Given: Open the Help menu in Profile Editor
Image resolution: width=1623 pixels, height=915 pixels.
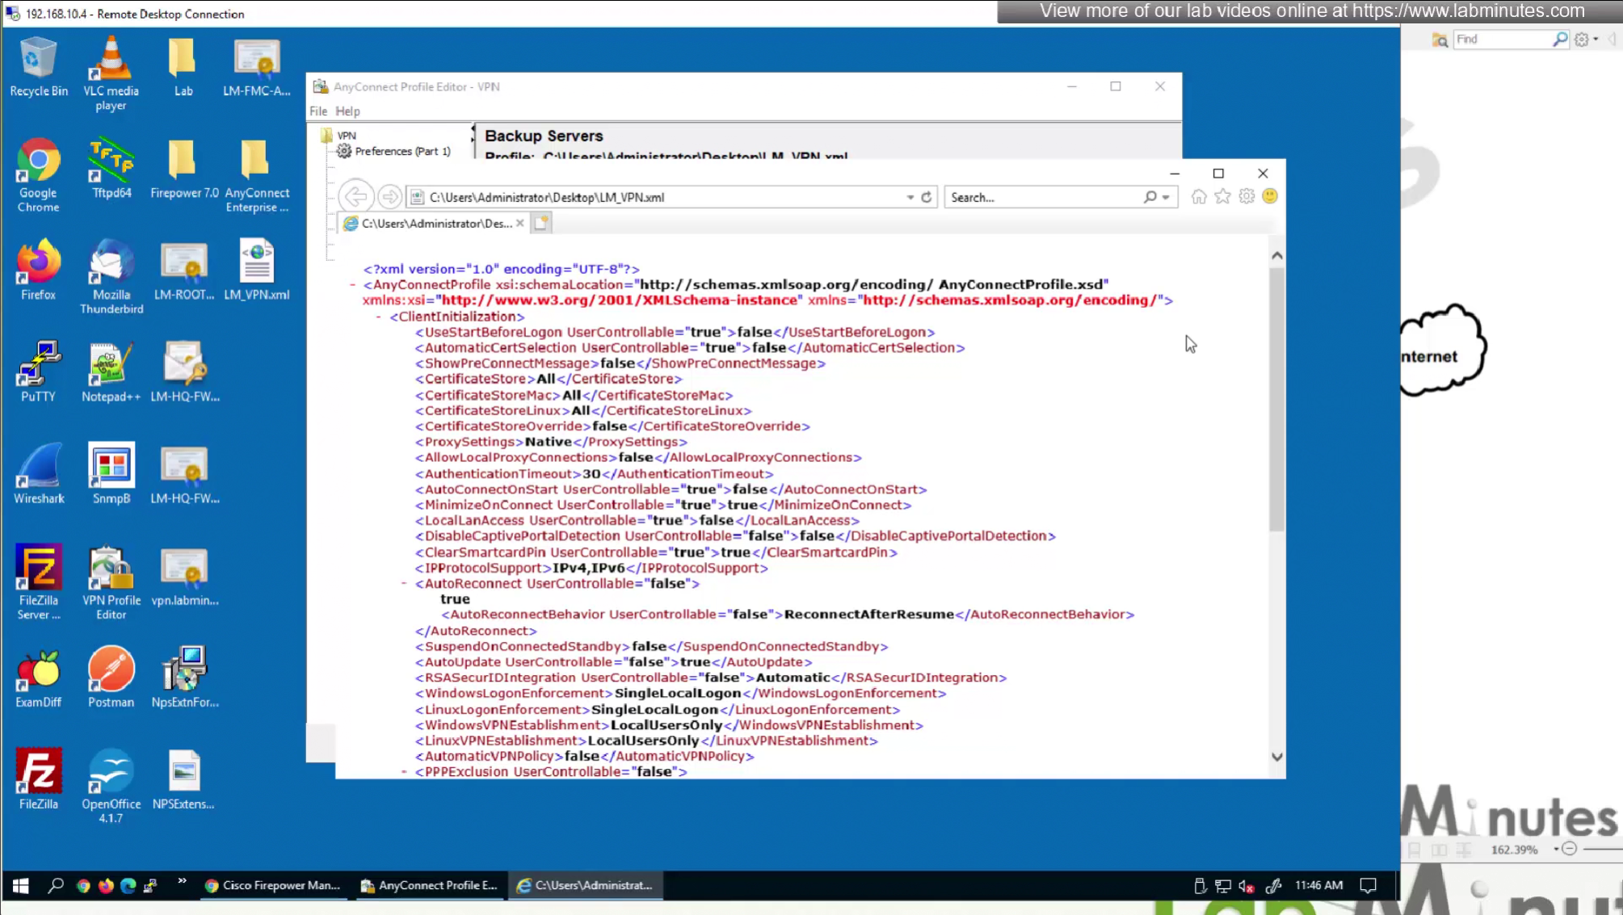Looking at the screenshot, I should pos(347,111).
